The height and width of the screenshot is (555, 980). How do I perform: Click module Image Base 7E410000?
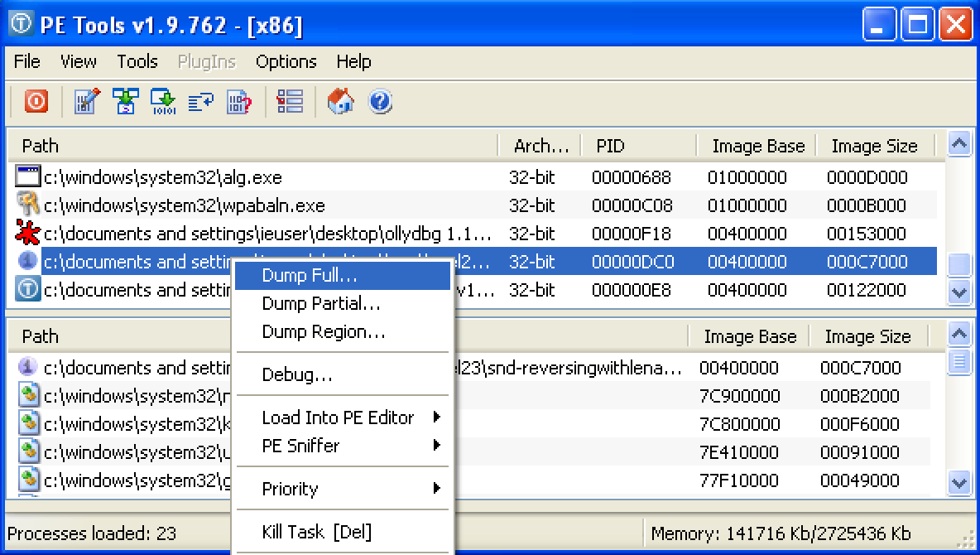(x=739, y=451)
